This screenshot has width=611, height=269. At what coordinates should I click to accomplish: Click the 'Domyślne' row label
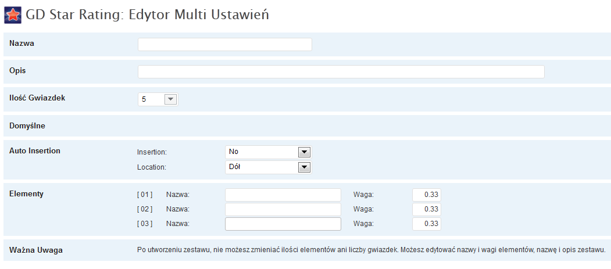27,126
